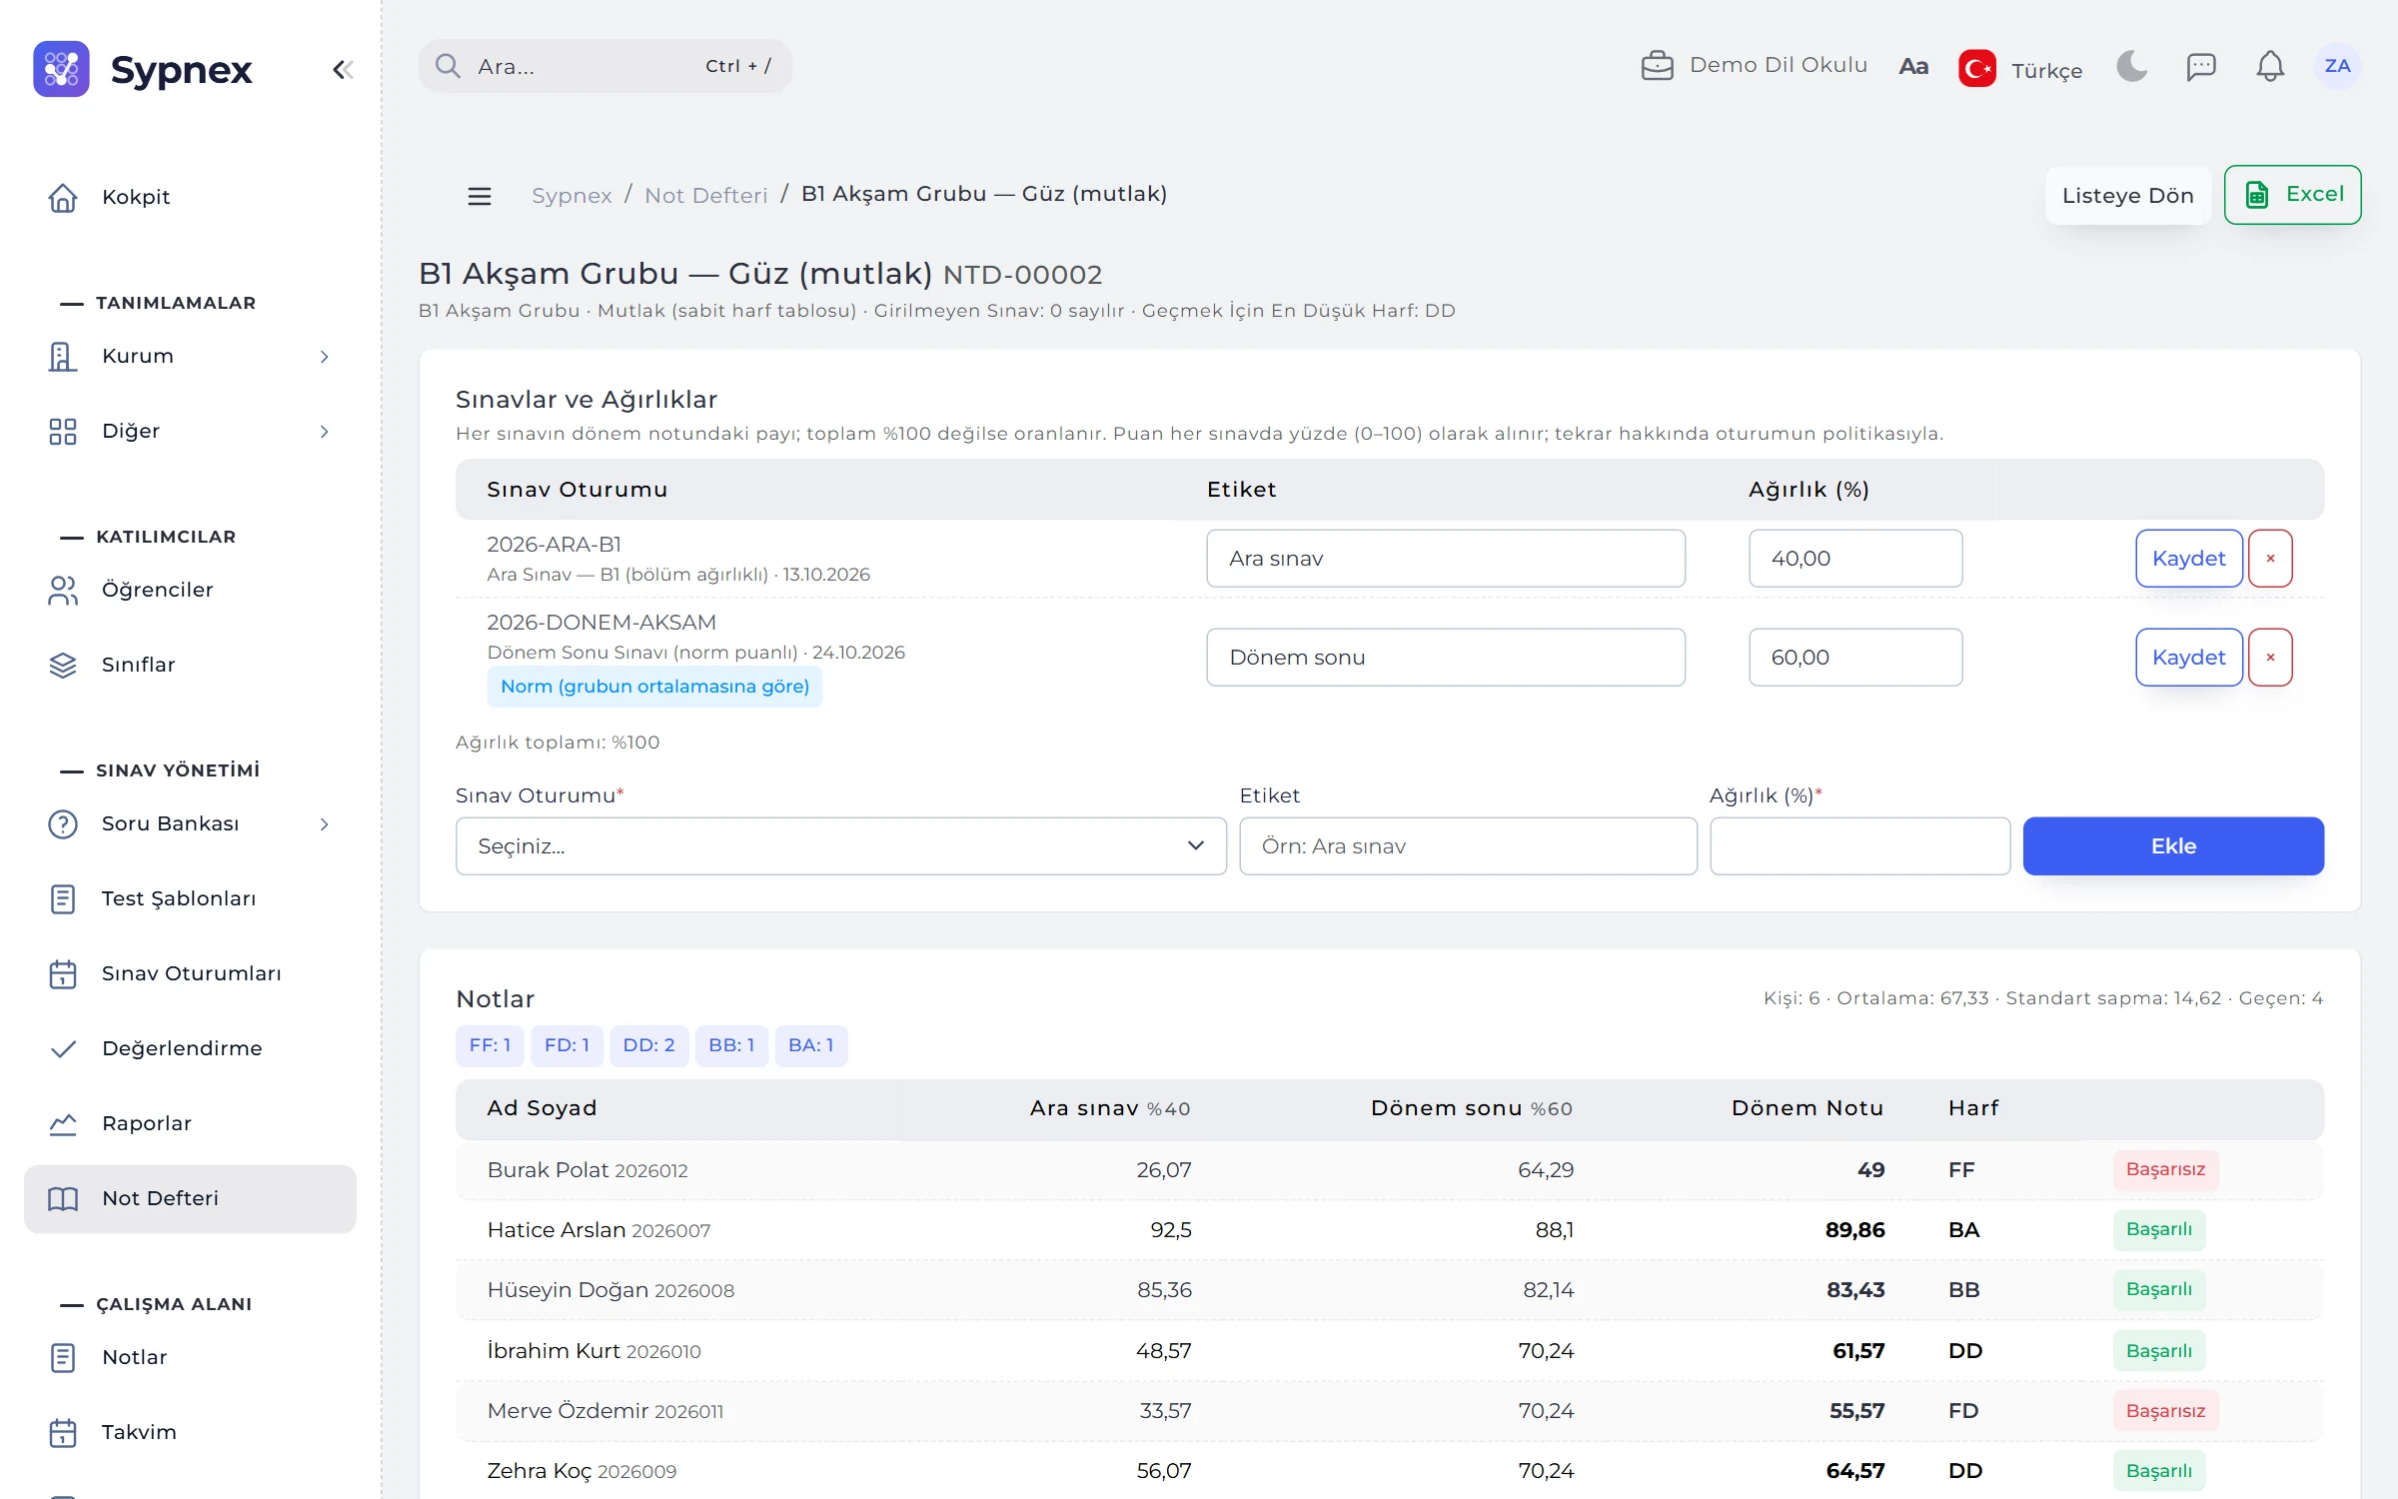
Task: Focus the Ara sınav weight field
Action: [x=1855, y=559]
